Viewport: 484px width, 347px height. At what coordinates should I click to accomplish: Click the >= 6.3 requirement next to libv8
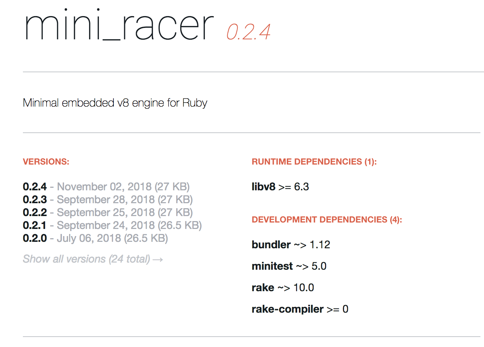click(x=294, y=186)
